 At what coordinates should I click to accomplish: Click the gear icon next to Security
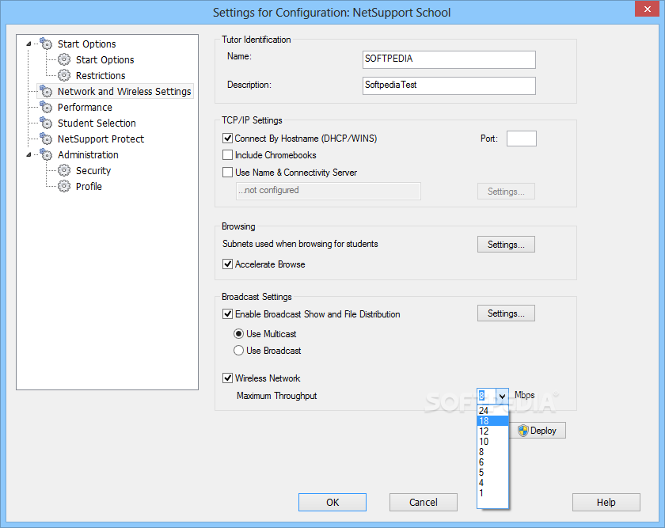pyautogui.click(x=64, y=170)
